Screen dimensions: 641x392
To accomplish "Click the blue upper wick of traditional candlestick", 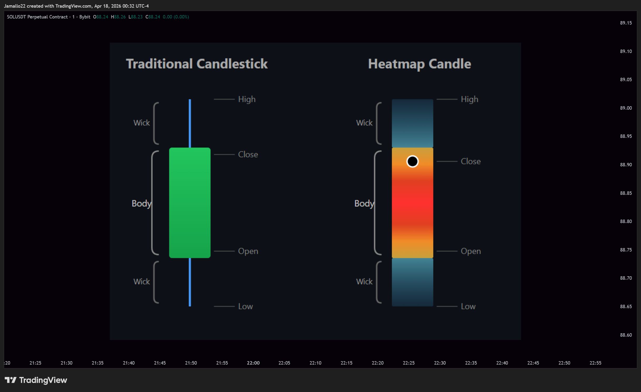I will [x=190, y=123].
